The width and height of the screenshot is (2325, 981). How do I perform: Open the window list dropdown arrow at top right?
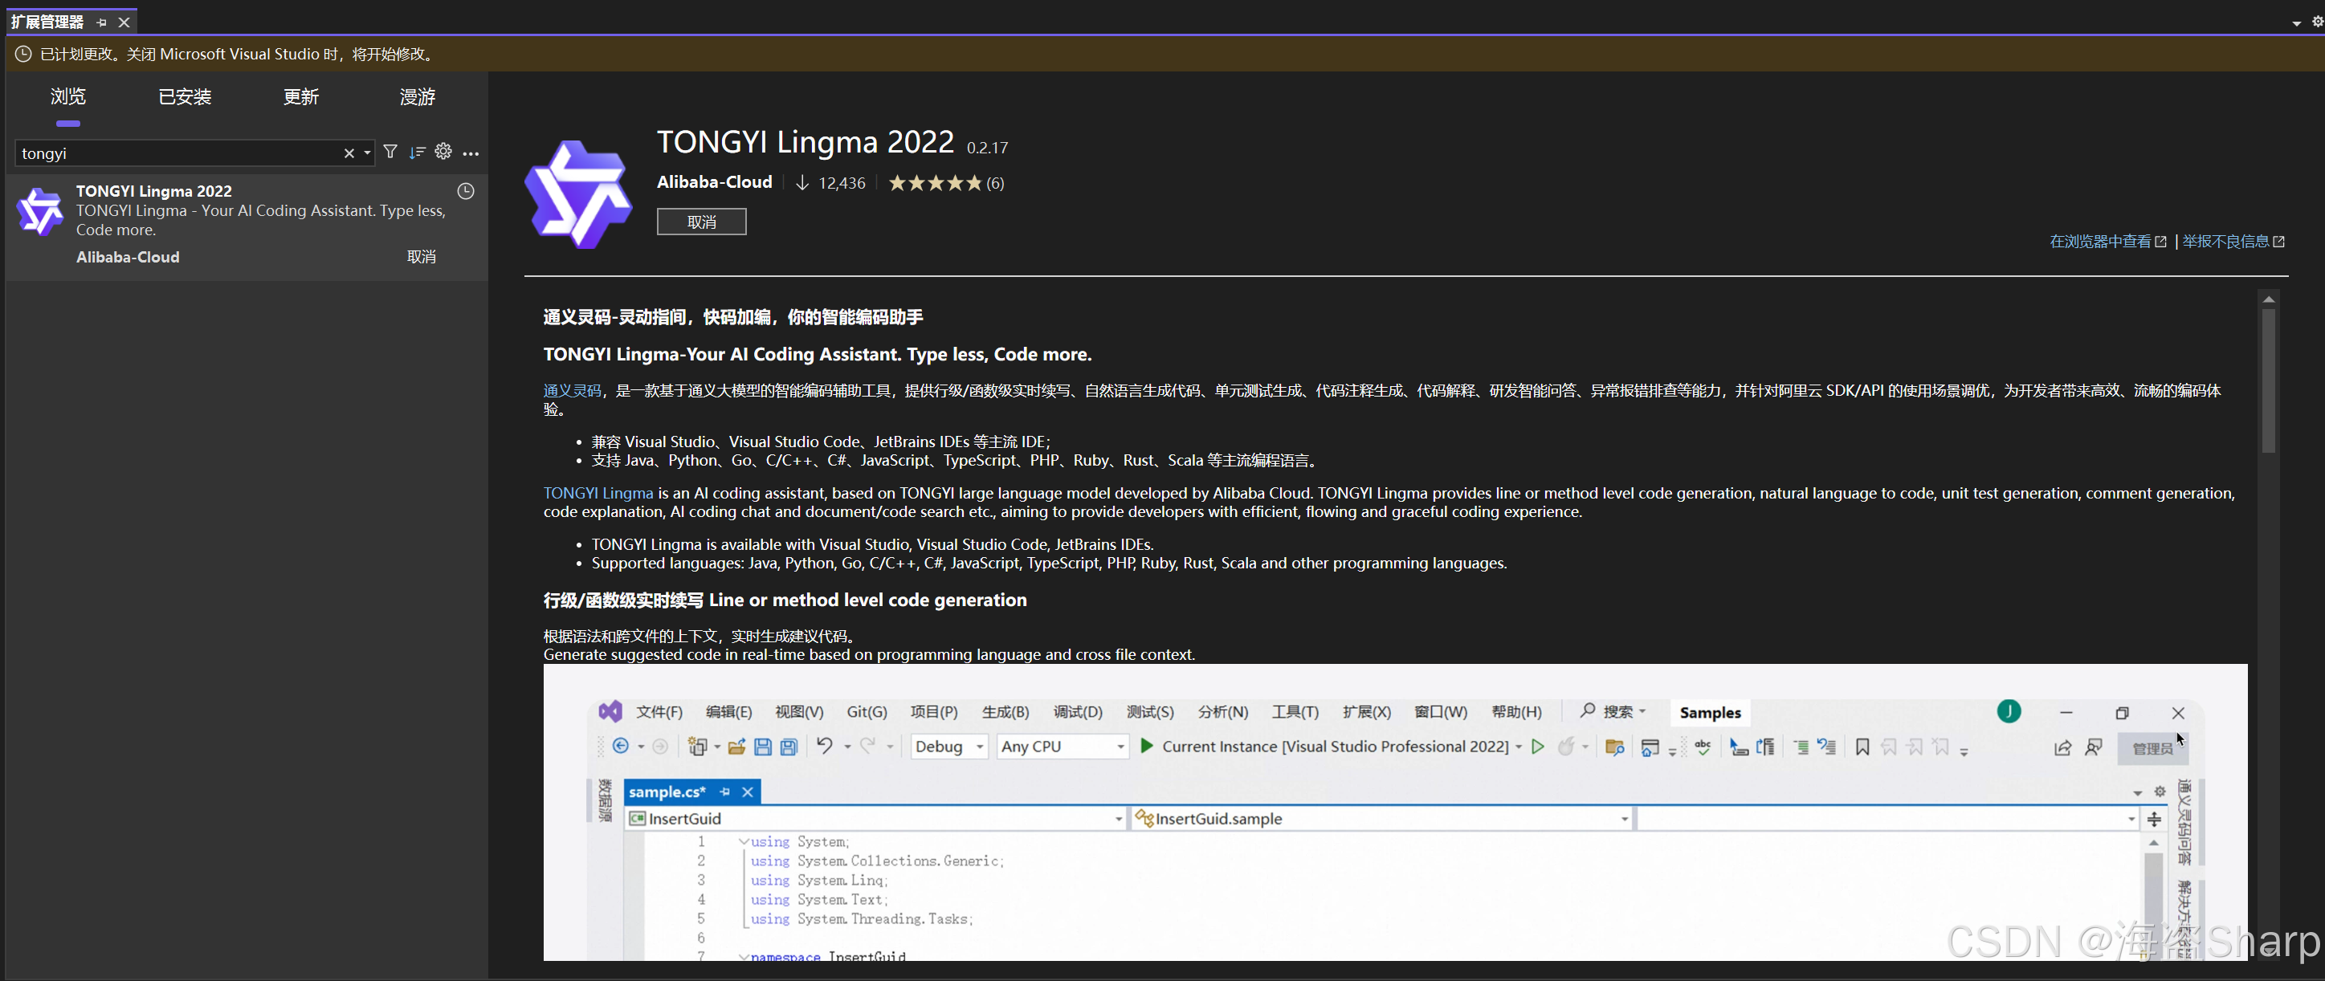(2296, 22)
